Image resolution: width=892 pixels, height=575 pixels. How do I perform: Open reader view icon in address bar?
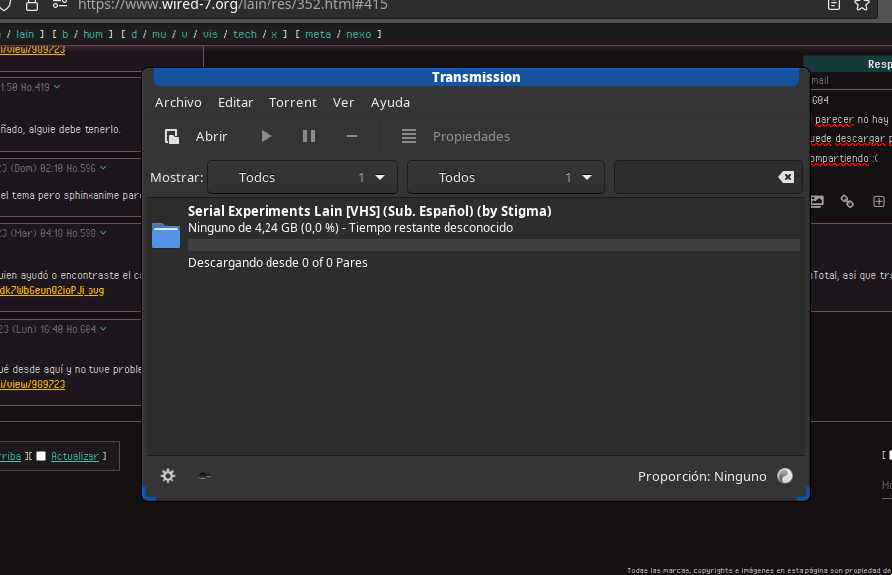pyautogui.click(x=834, y=5)
